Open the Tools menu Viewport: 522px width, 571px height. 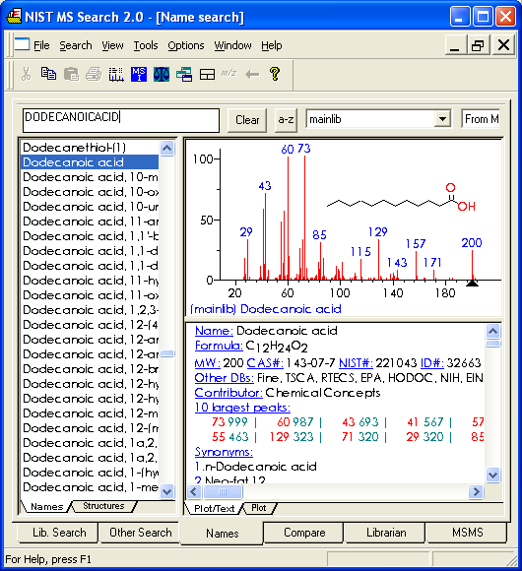point(146,45)
